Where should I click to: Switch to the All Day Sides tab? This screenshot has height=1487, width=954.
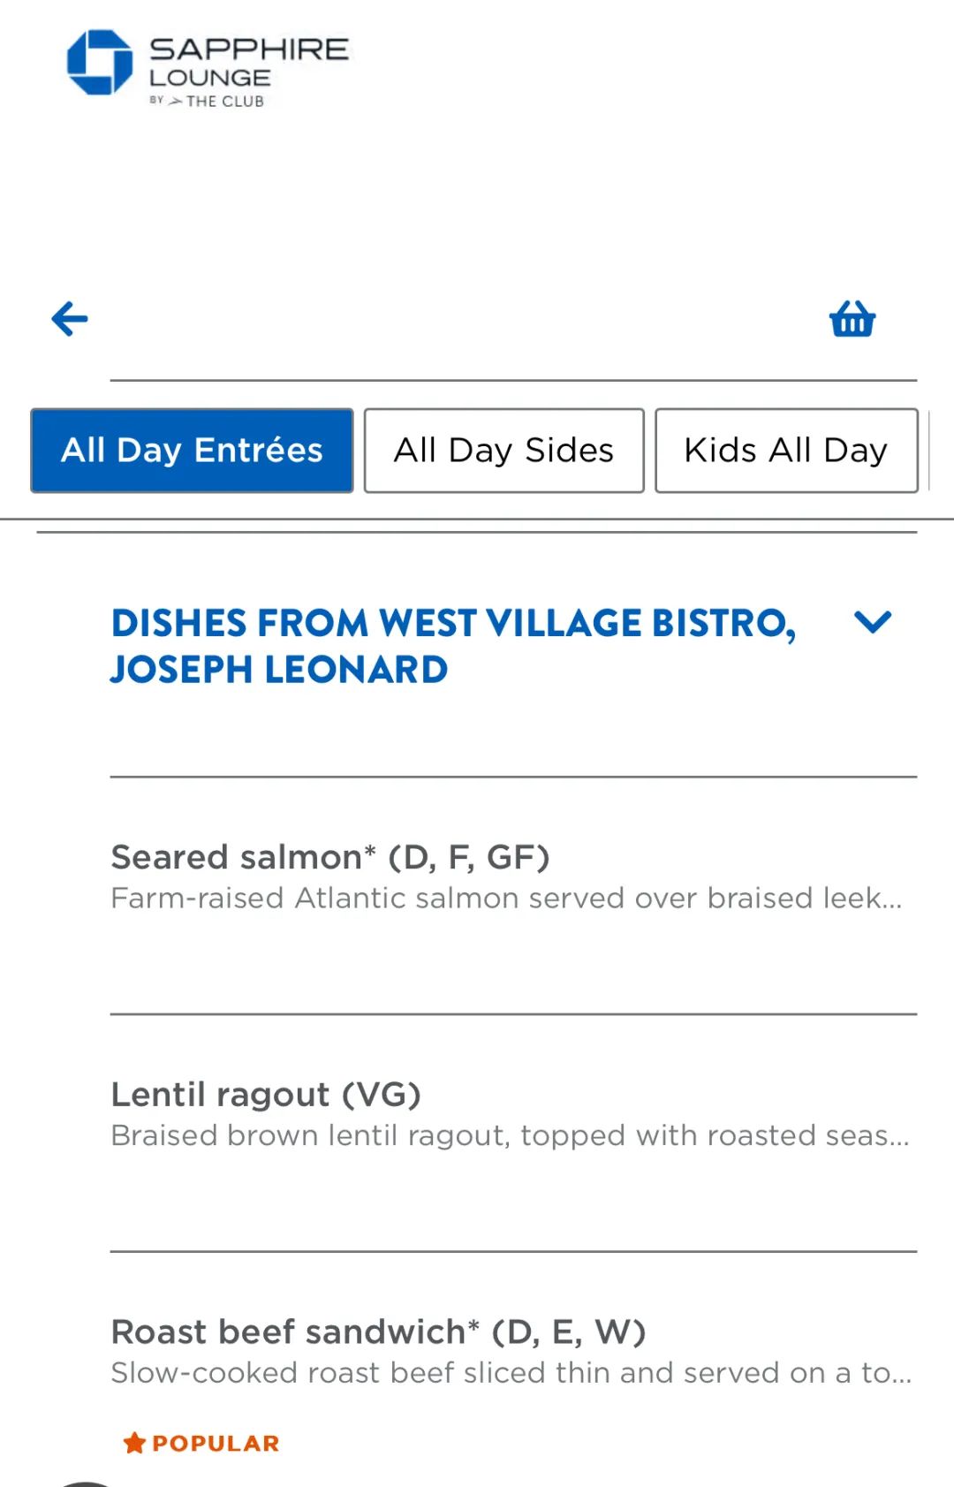[503, 451]
